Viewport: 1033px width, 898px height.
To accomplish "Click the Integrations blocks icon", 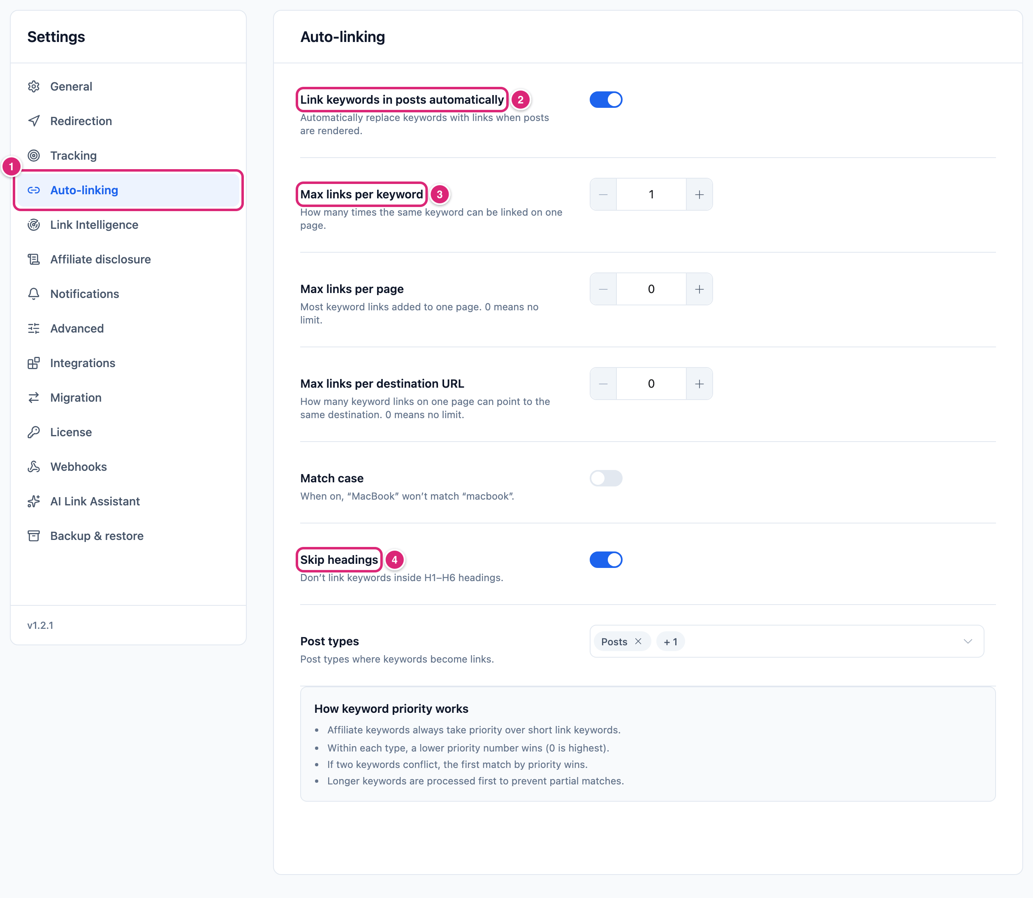I will [x=34, y=363].
